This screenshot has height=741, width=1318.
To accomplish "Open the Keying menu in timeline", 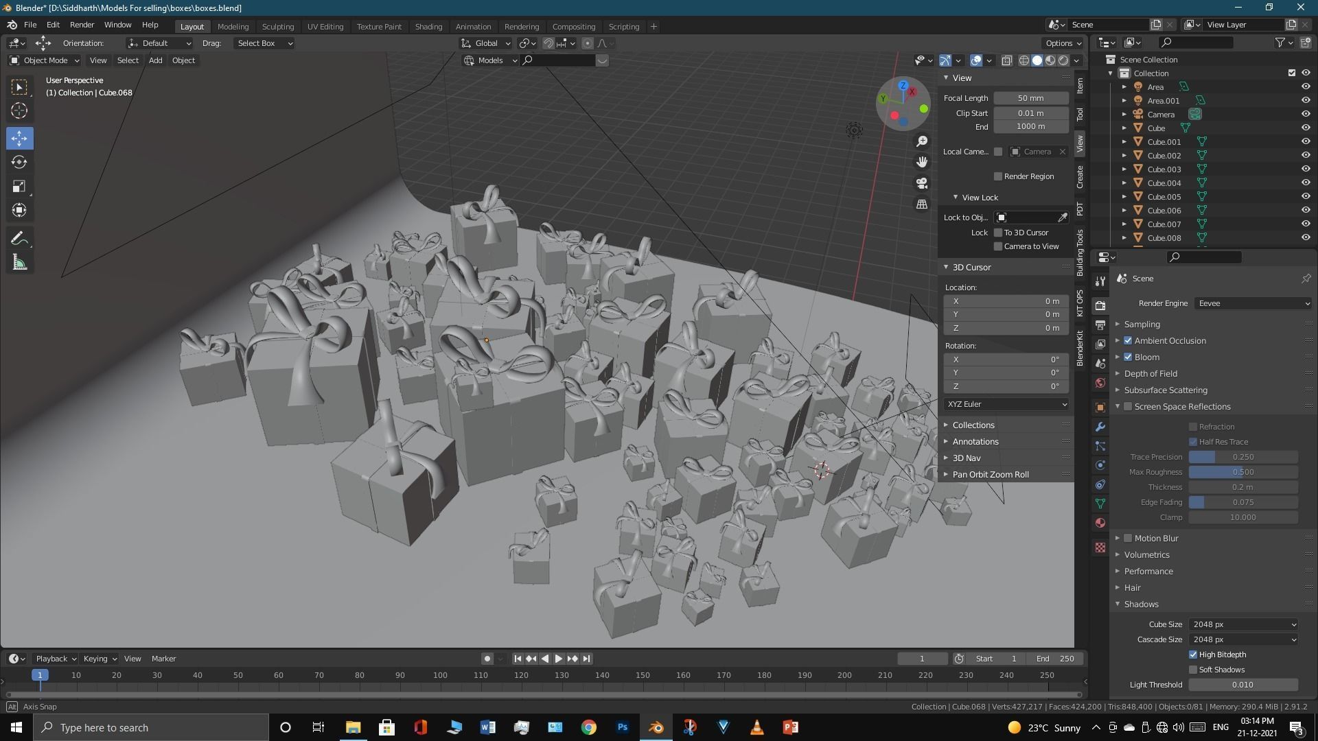I will coord(100,659).
